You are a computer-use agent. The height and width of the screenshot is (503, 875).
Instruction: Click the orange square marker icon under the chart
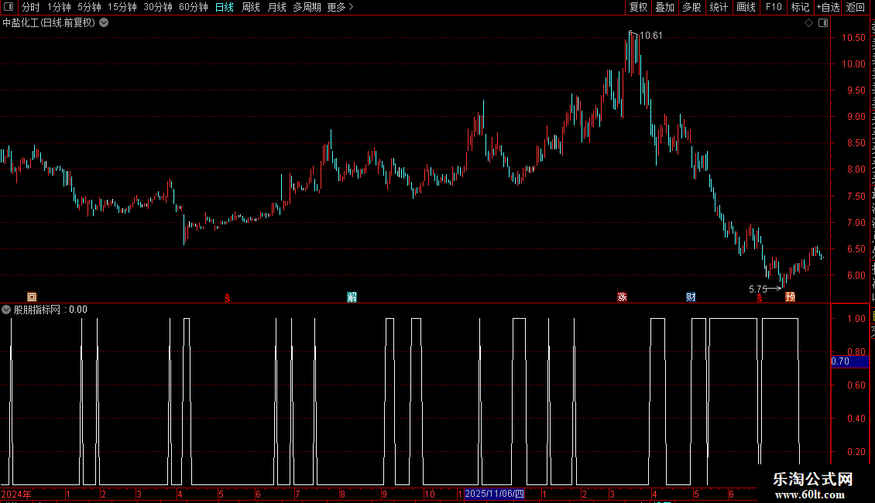point(32,297)
